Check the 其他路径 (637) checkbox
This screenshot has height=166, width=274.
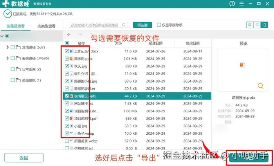13,47
